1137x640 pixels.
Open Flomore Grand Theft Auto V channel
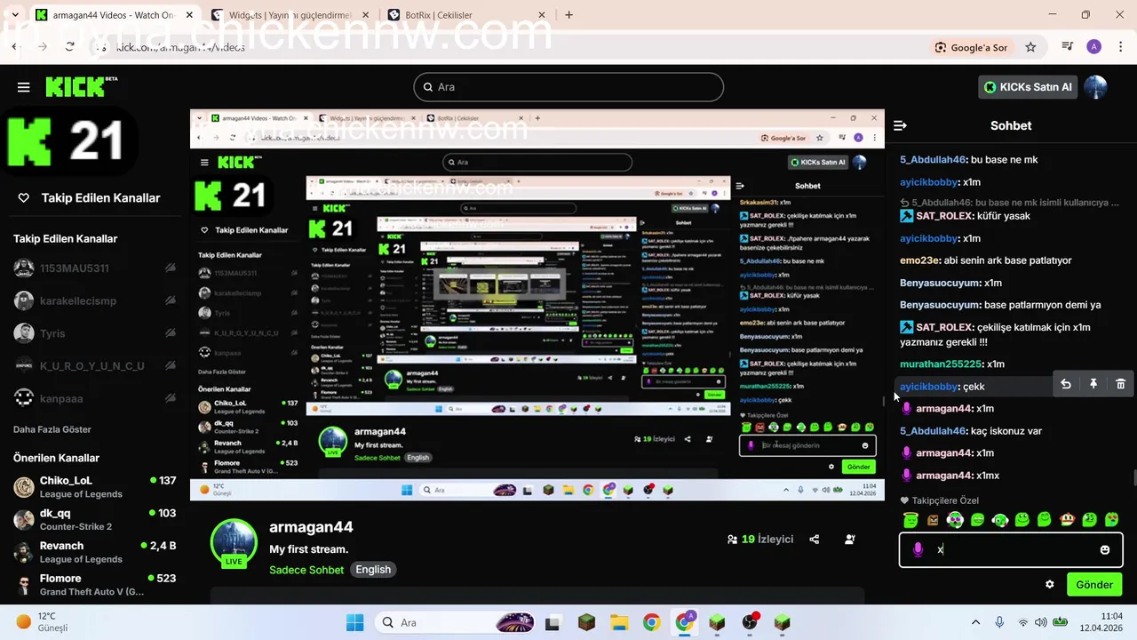(94, 584)
